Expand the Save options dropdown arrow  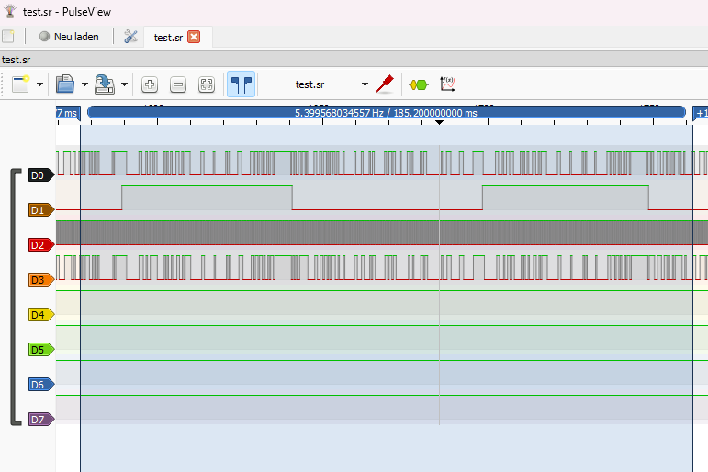click(x=124, y=84)
